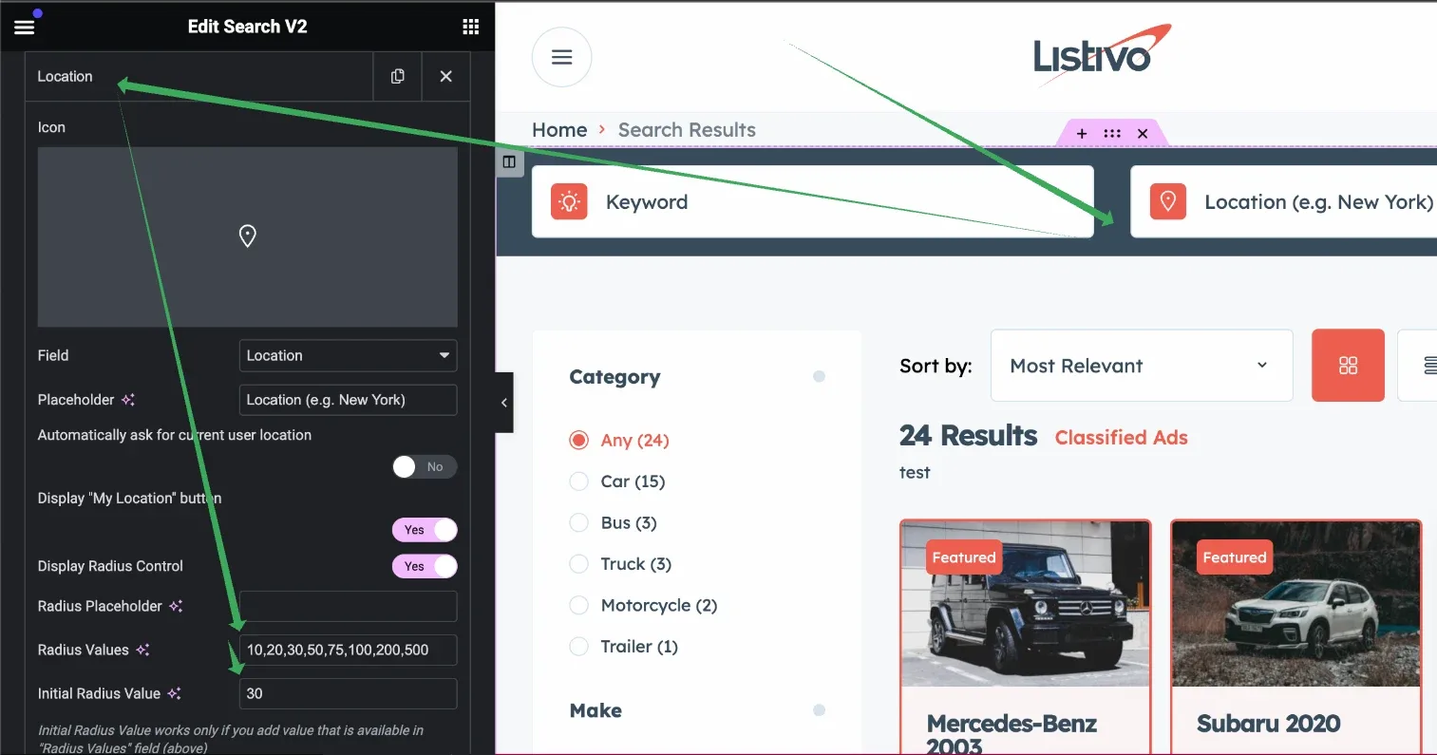1437x755 pixels.
Task: Toggle Display My Location button switch
Action: (425, 530)
